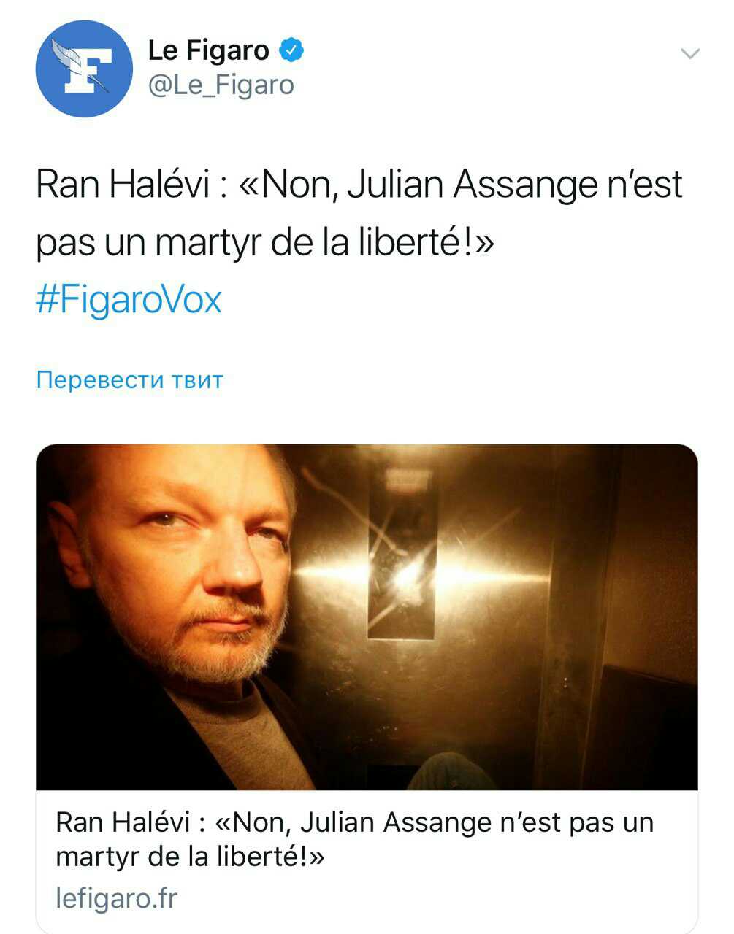Click "martyr de la liberté" tweet line

(x=264, y=242)
